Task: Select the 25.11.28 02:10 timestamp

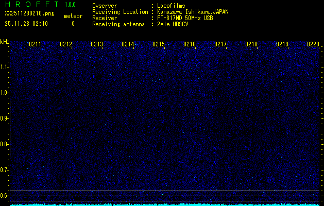Action: [x=26, y=23]
